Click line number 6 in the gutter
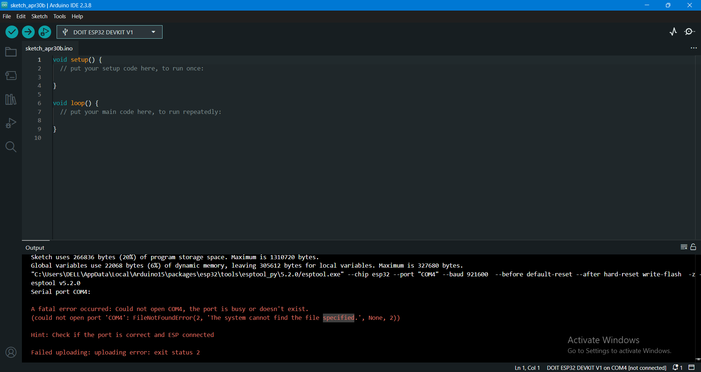701x372 pixels. click(x=39, y=103)
